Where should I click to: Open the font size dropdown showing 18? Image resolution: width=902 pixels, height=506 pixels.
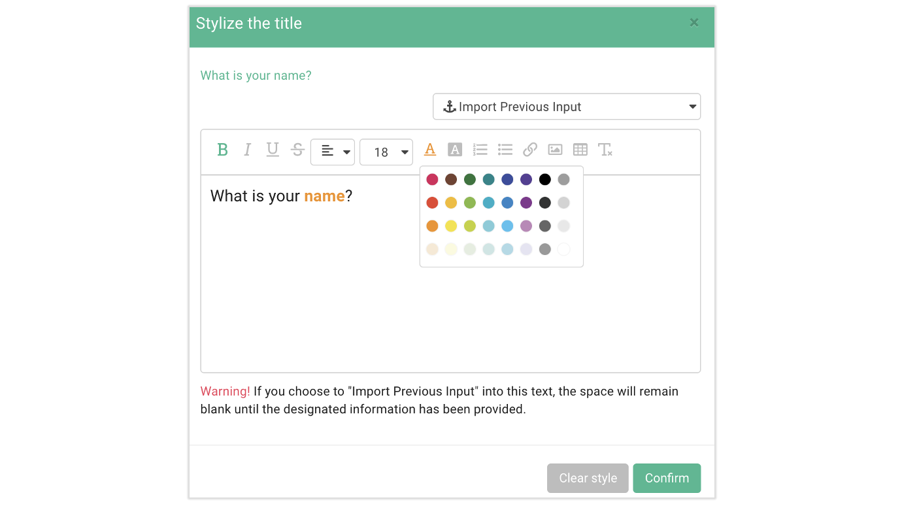386,152
